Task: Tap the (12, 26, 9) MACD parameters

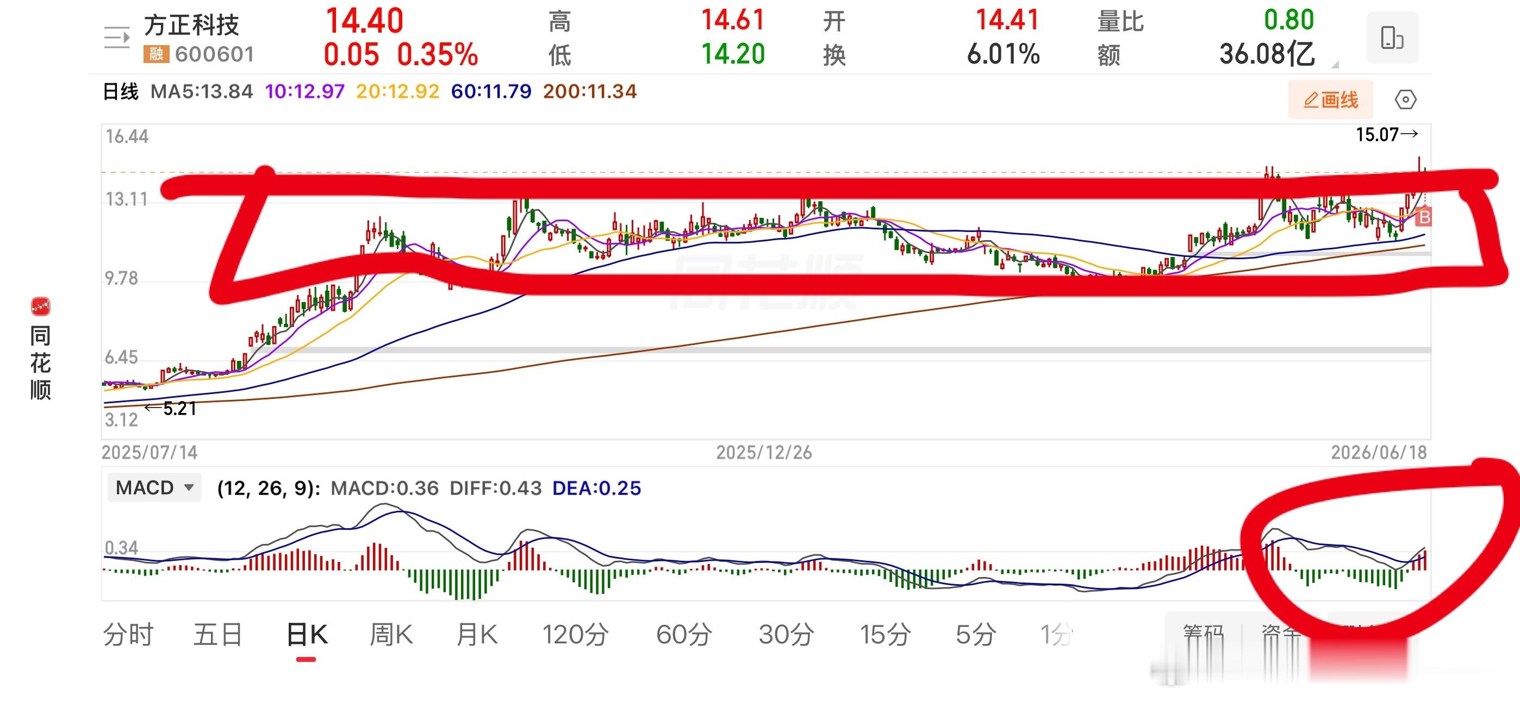Action: (269, 489)
